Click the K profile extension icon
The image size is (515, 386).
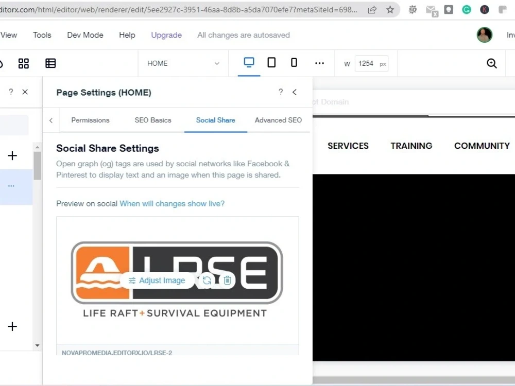[485, 10]
